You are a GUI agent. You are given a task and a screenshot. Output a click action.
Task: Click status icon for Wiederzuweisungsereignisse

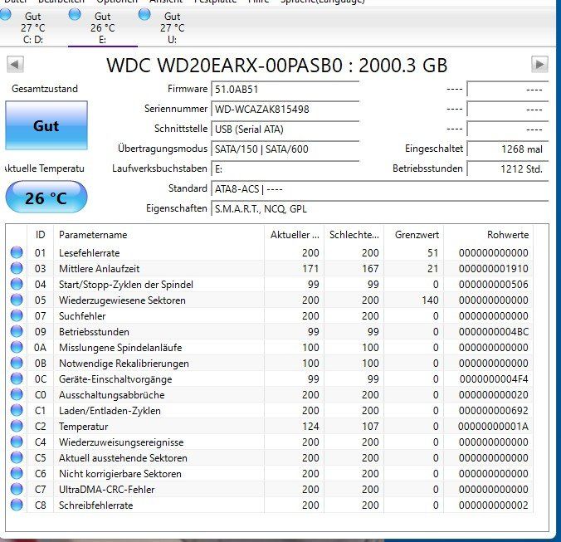17,442
